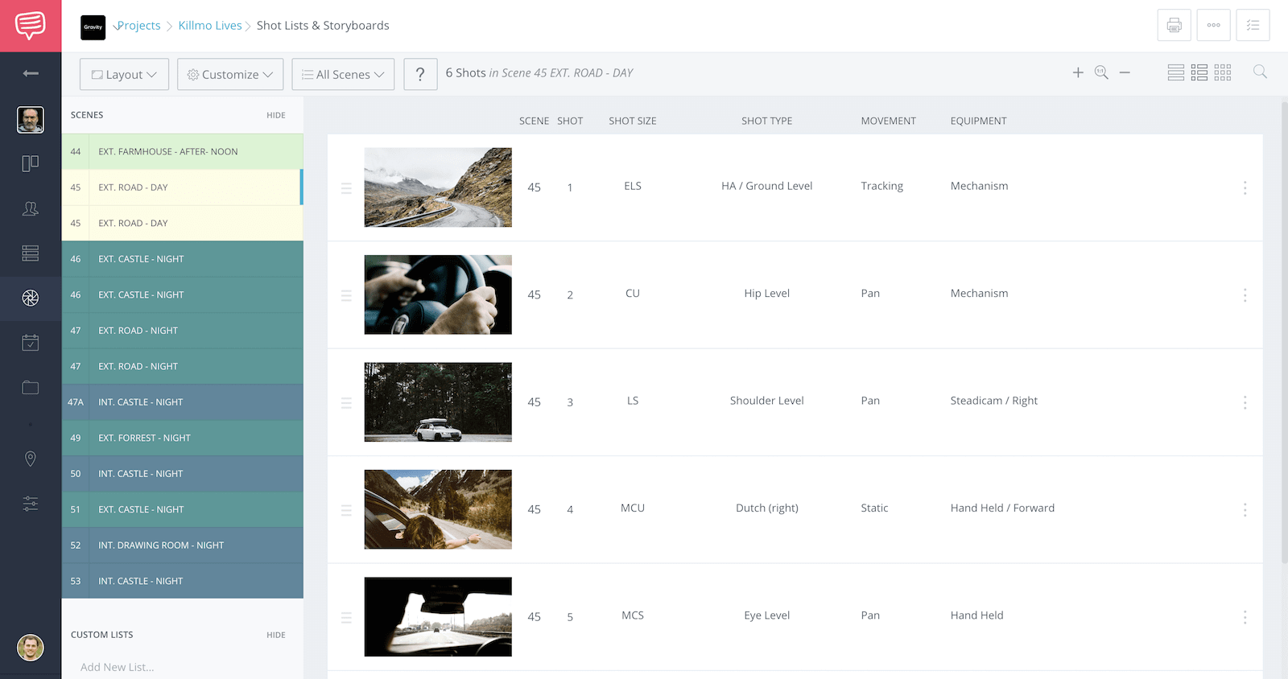Click the minus zoom out icon
1288x679 pixels.
1125,72
